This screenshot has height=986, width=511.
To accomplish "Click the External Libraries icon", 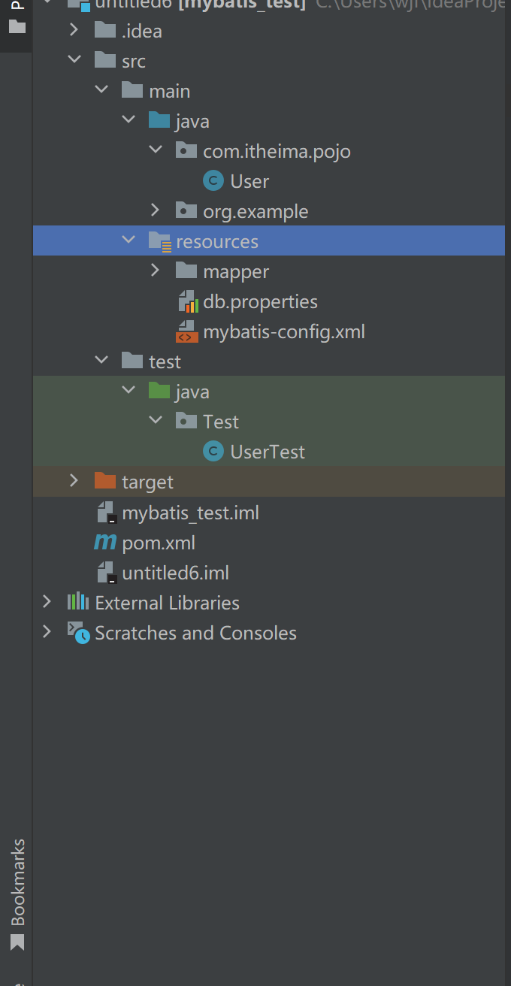I will 78,603.
